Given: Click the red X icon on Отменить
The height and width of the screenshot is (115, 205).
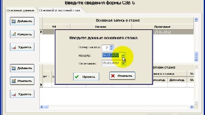Looking at the screenshot, I should [113, 76].
